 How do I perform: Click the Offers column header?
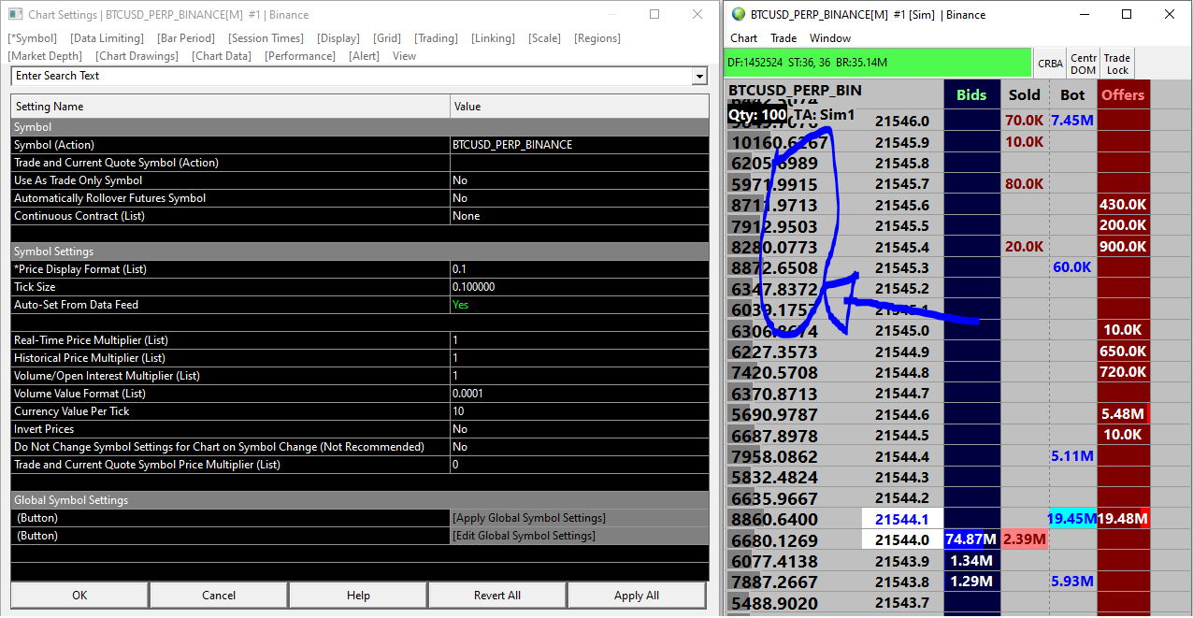1123,94
